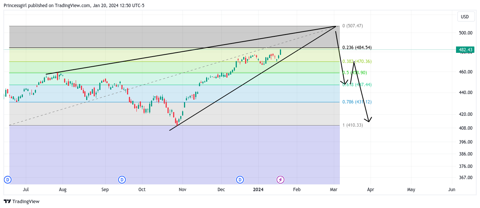This screenshot has width=480, height=208.
Task: Open the USD currency selector
Action: tap(465, 17)
